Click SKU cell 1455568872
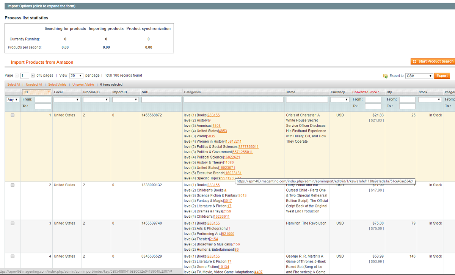The image size is (455, 275). tap(152, 115)
